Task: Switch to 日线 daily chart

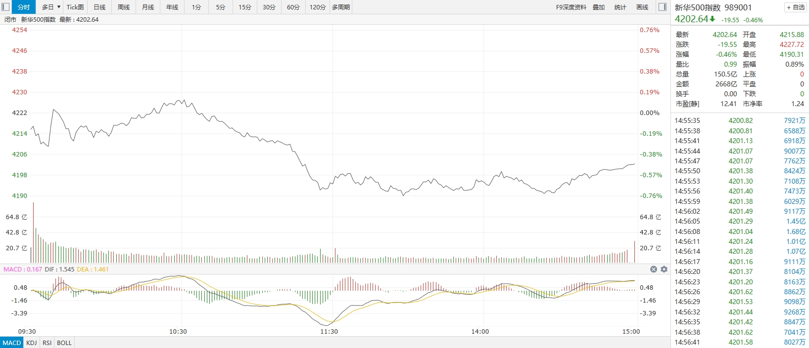Action: point(99,7)
